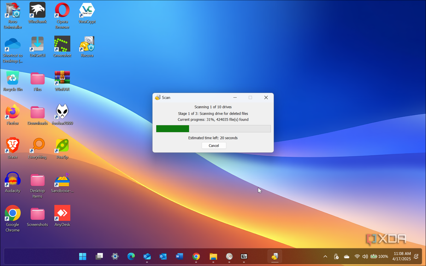Close the Scan dialog window

266,98
